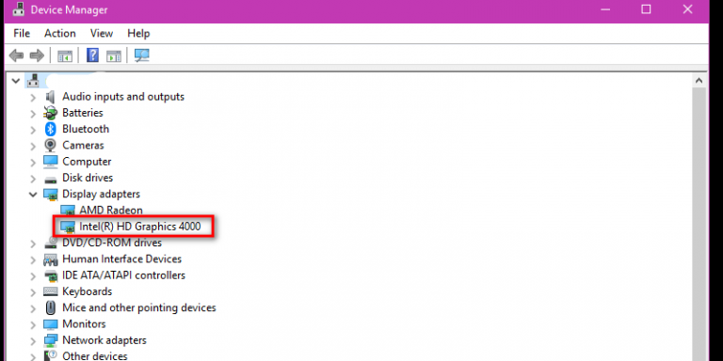Viewport: 723px width, 361px height.
Task: Expand the Network adapters category
Action: click(33, 340)
